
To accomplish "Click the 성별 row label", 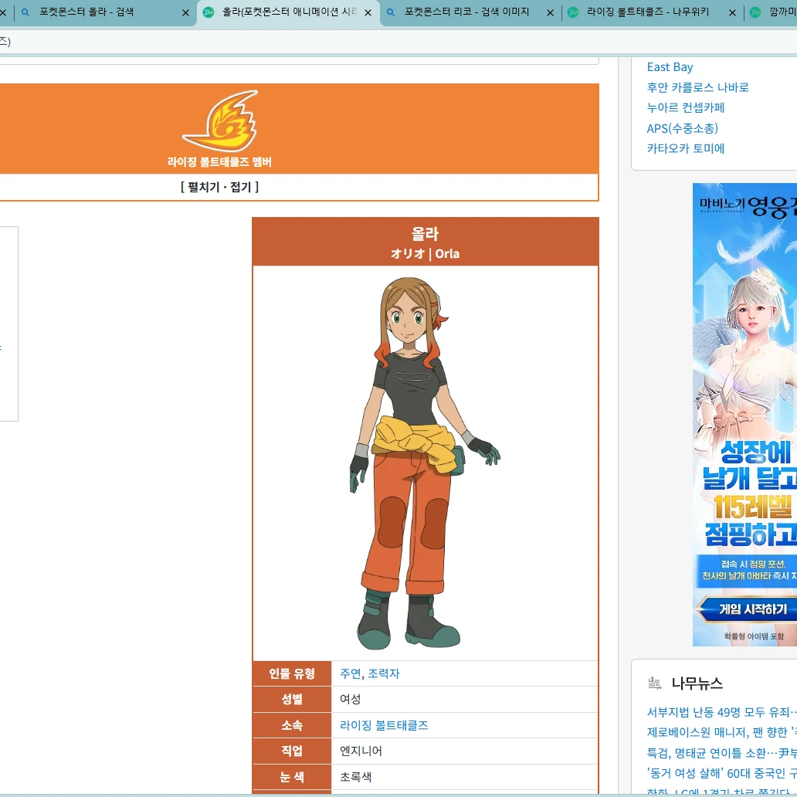I will click(292, 700).
